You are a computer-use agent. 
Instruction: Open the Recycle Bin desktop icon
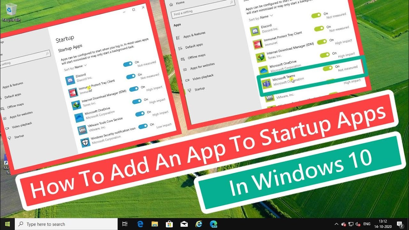point(11,12)
